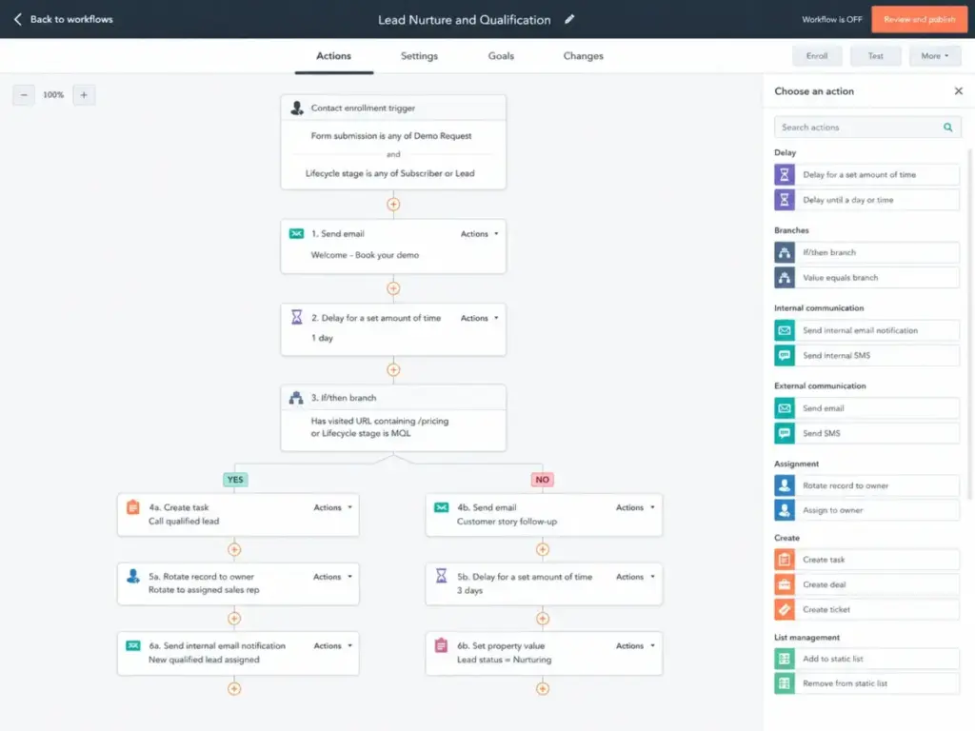Click the Create ticket icon
Image resolution: width=975 pixels, height=731 pixels.
785,609
